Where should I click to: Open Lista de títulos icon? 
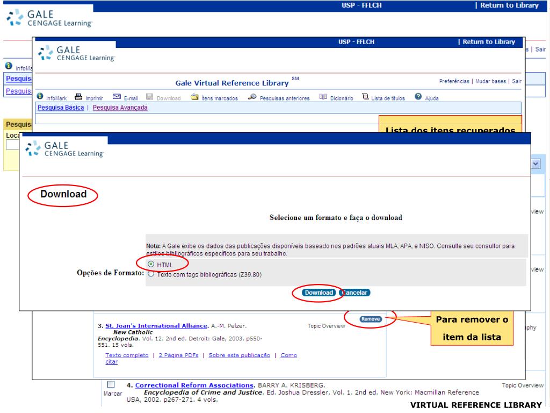tap(365, 97)
